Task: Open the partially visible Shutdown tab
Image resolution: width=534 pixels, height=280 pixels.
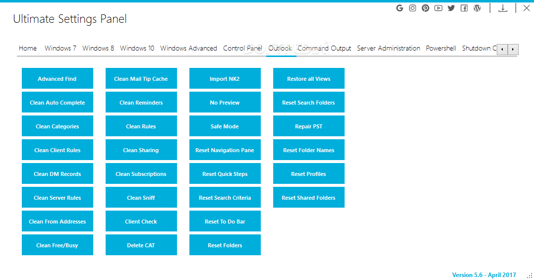Action: [x=478, y=48]
